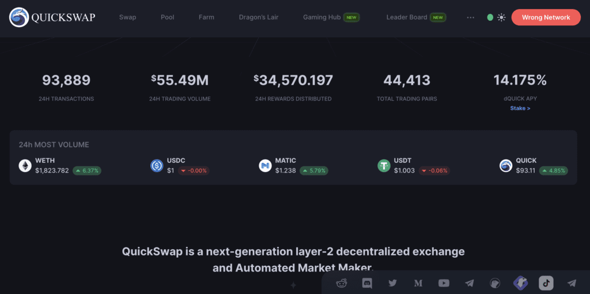Click the USDC price $1

coord(171,171)
